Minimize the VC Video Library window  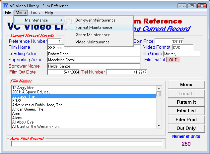[182, 6]
